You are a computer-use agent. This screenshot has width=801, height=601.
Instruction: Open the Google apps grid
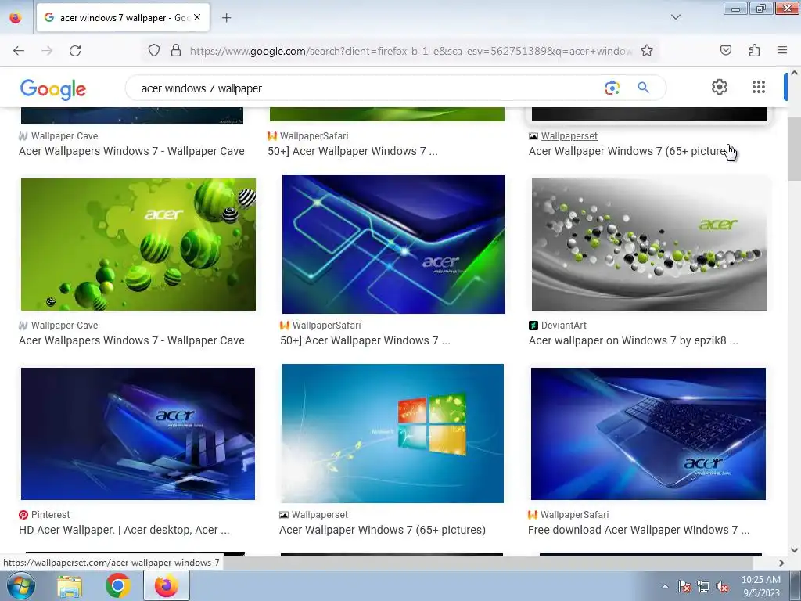759,87
